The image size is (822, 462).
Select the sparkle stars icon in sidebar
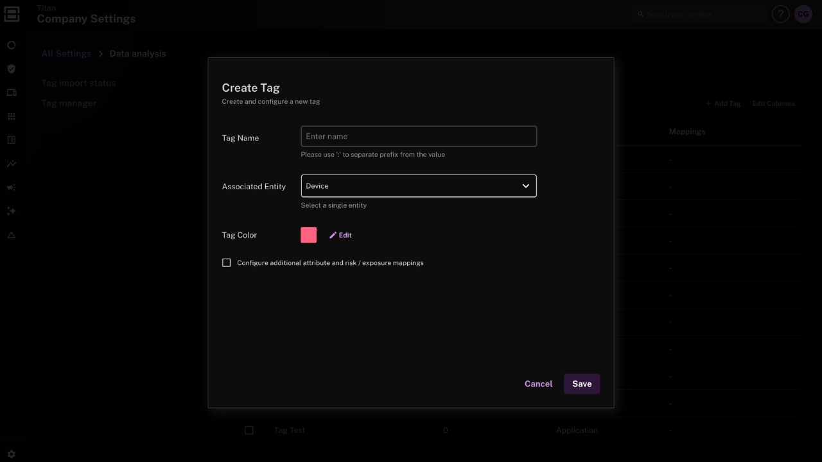(11, 211)
